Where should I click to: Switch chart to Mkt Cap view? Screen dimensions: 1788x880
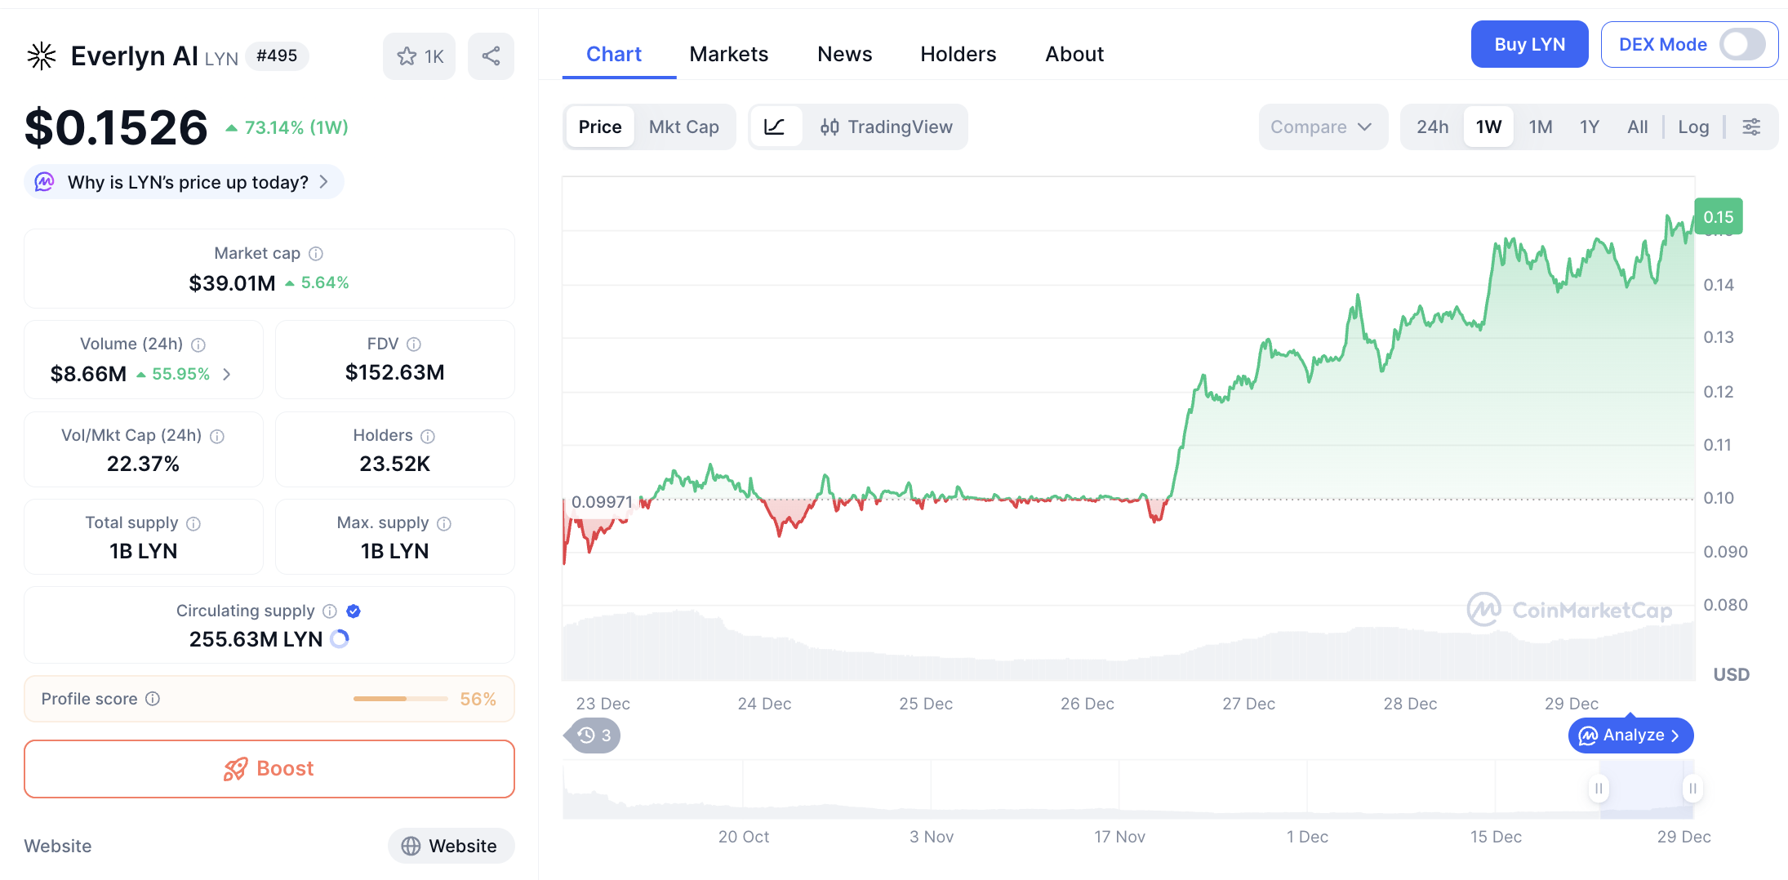[683, 127]
